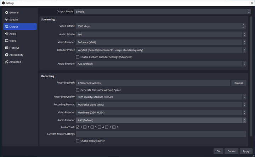
Task: Expand the Encoder Preset dropdown
Action: point(161,50)
